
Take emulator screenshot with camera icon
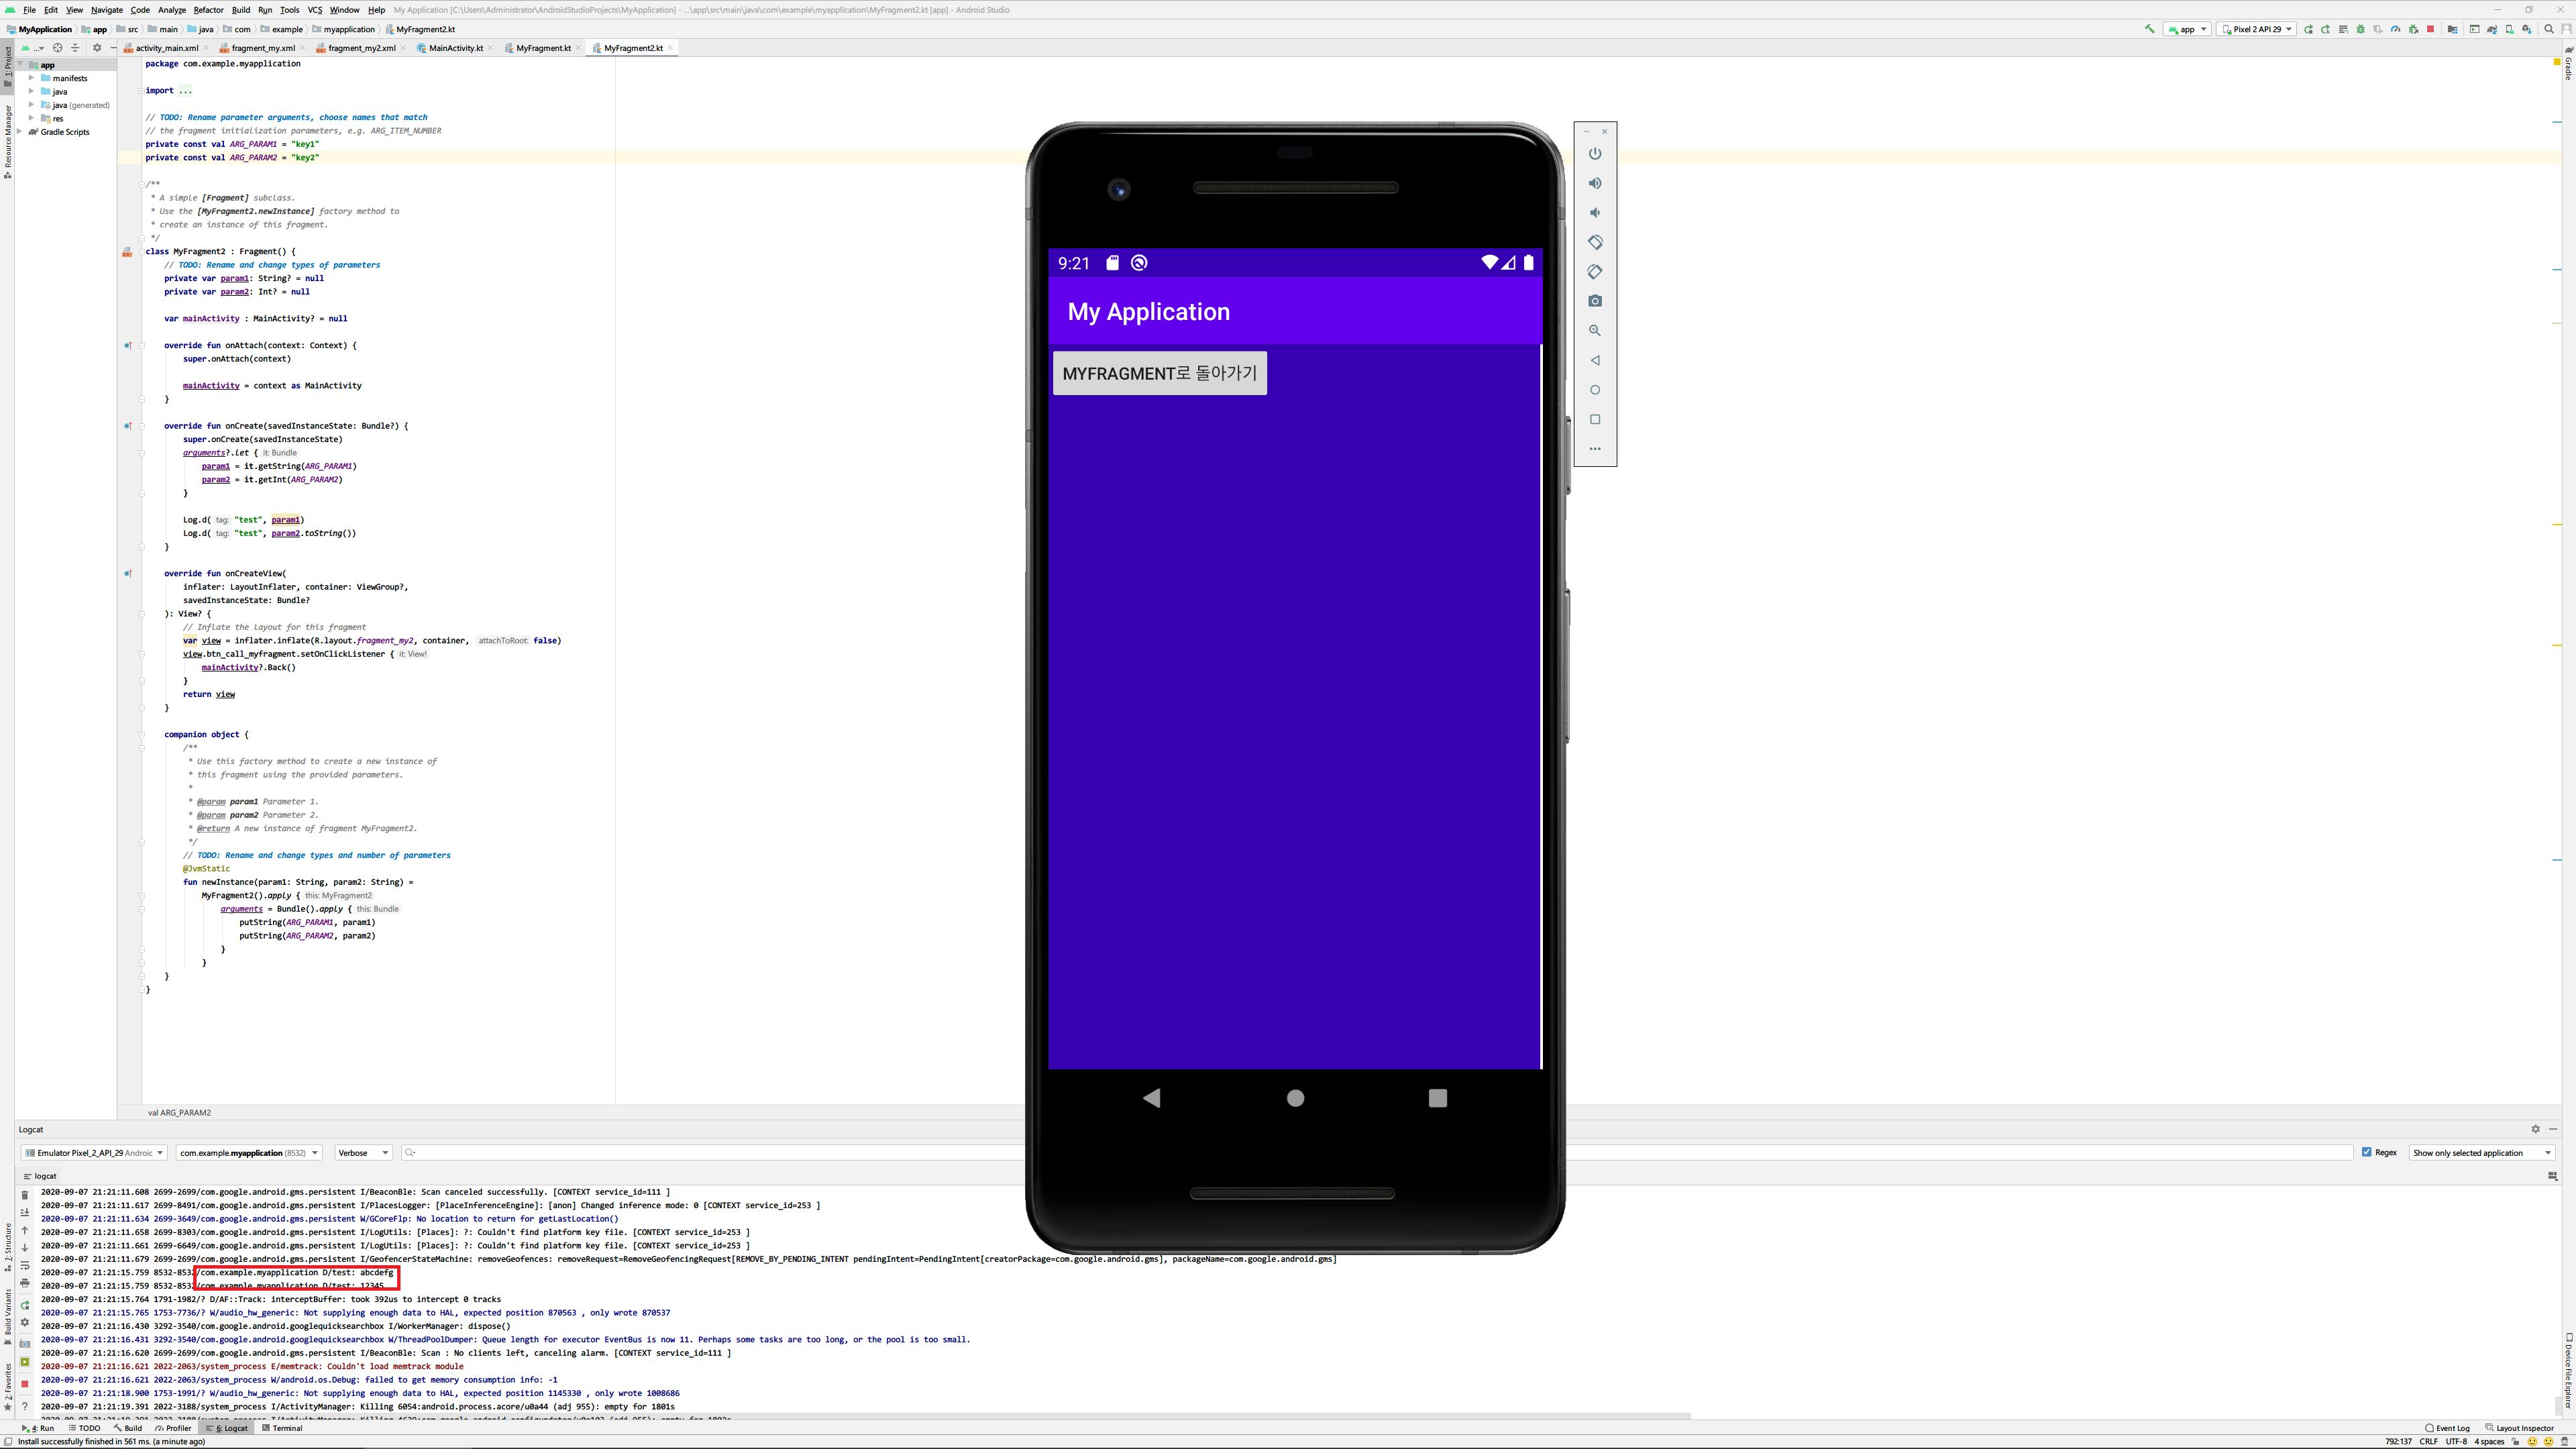1595,301
